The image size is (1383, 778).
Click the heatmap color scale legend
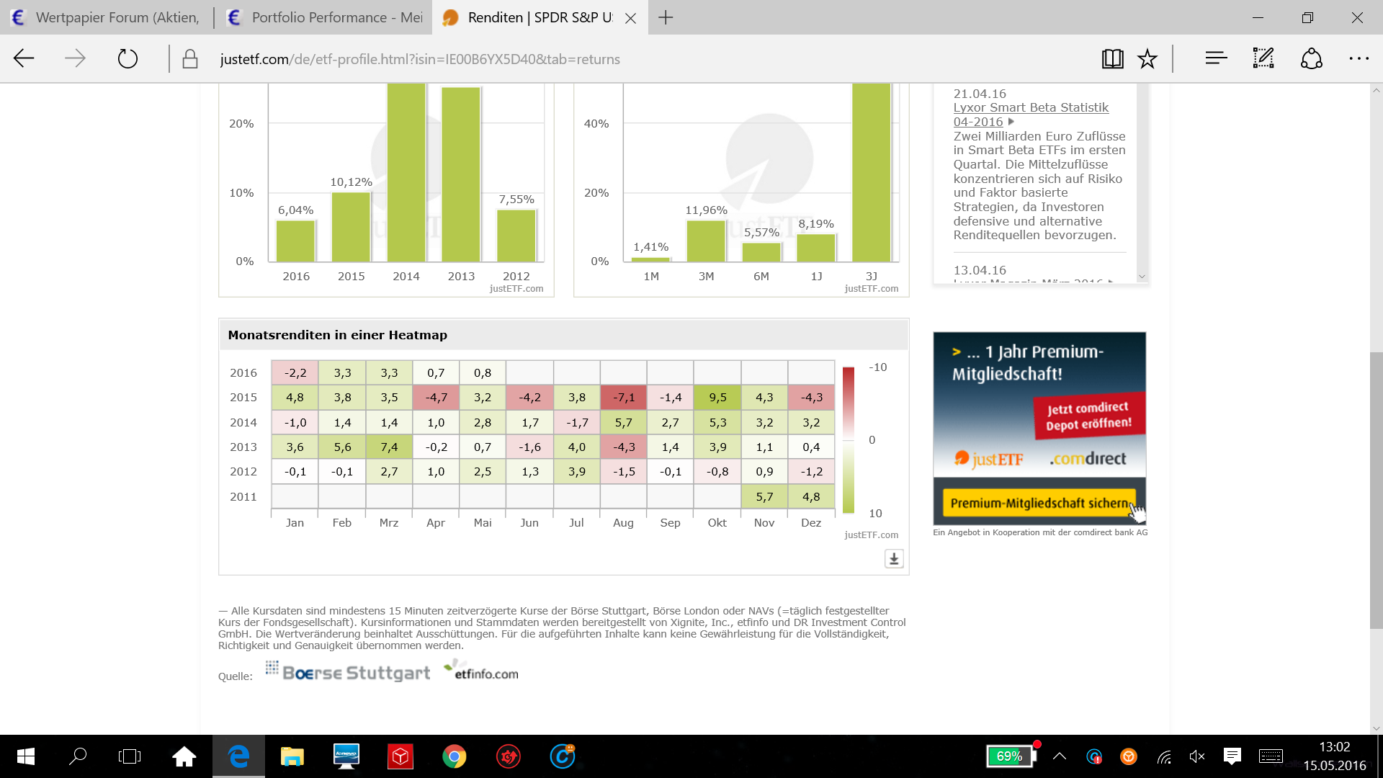point(849,440)
